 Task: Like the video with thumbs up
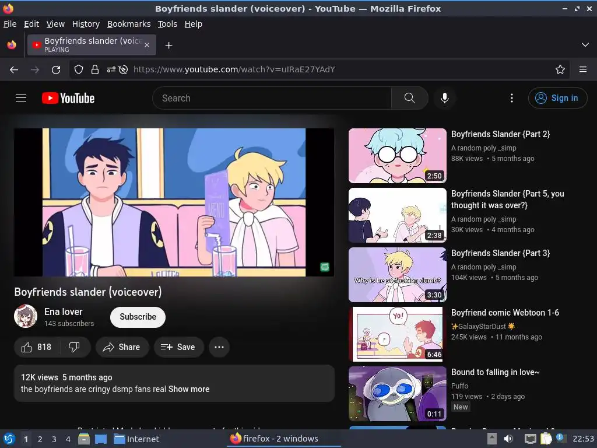click(37, 347)
